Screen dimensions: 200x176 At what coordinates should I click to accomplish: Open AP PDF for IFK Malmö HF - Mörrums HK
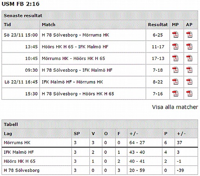189,82
